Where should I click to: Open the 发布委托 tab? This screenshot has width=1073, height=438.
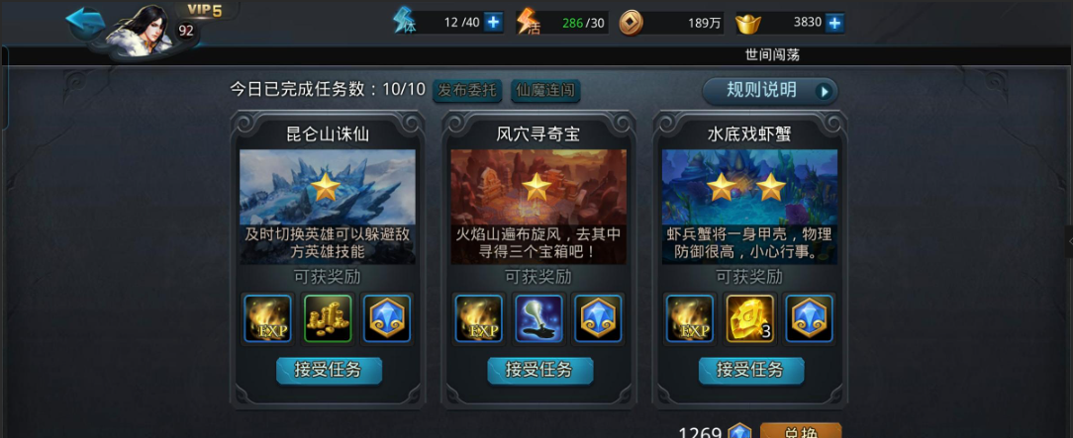[x=467, y=90]
